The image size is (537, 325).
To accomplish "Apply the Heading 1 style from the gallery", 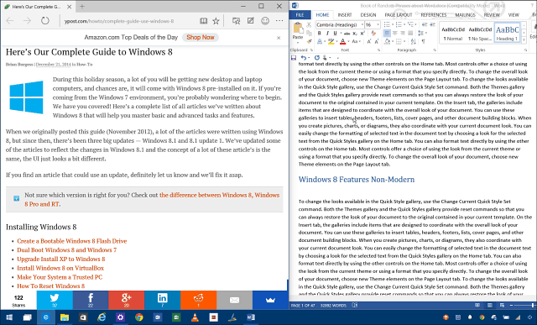I will pos(507,33).
